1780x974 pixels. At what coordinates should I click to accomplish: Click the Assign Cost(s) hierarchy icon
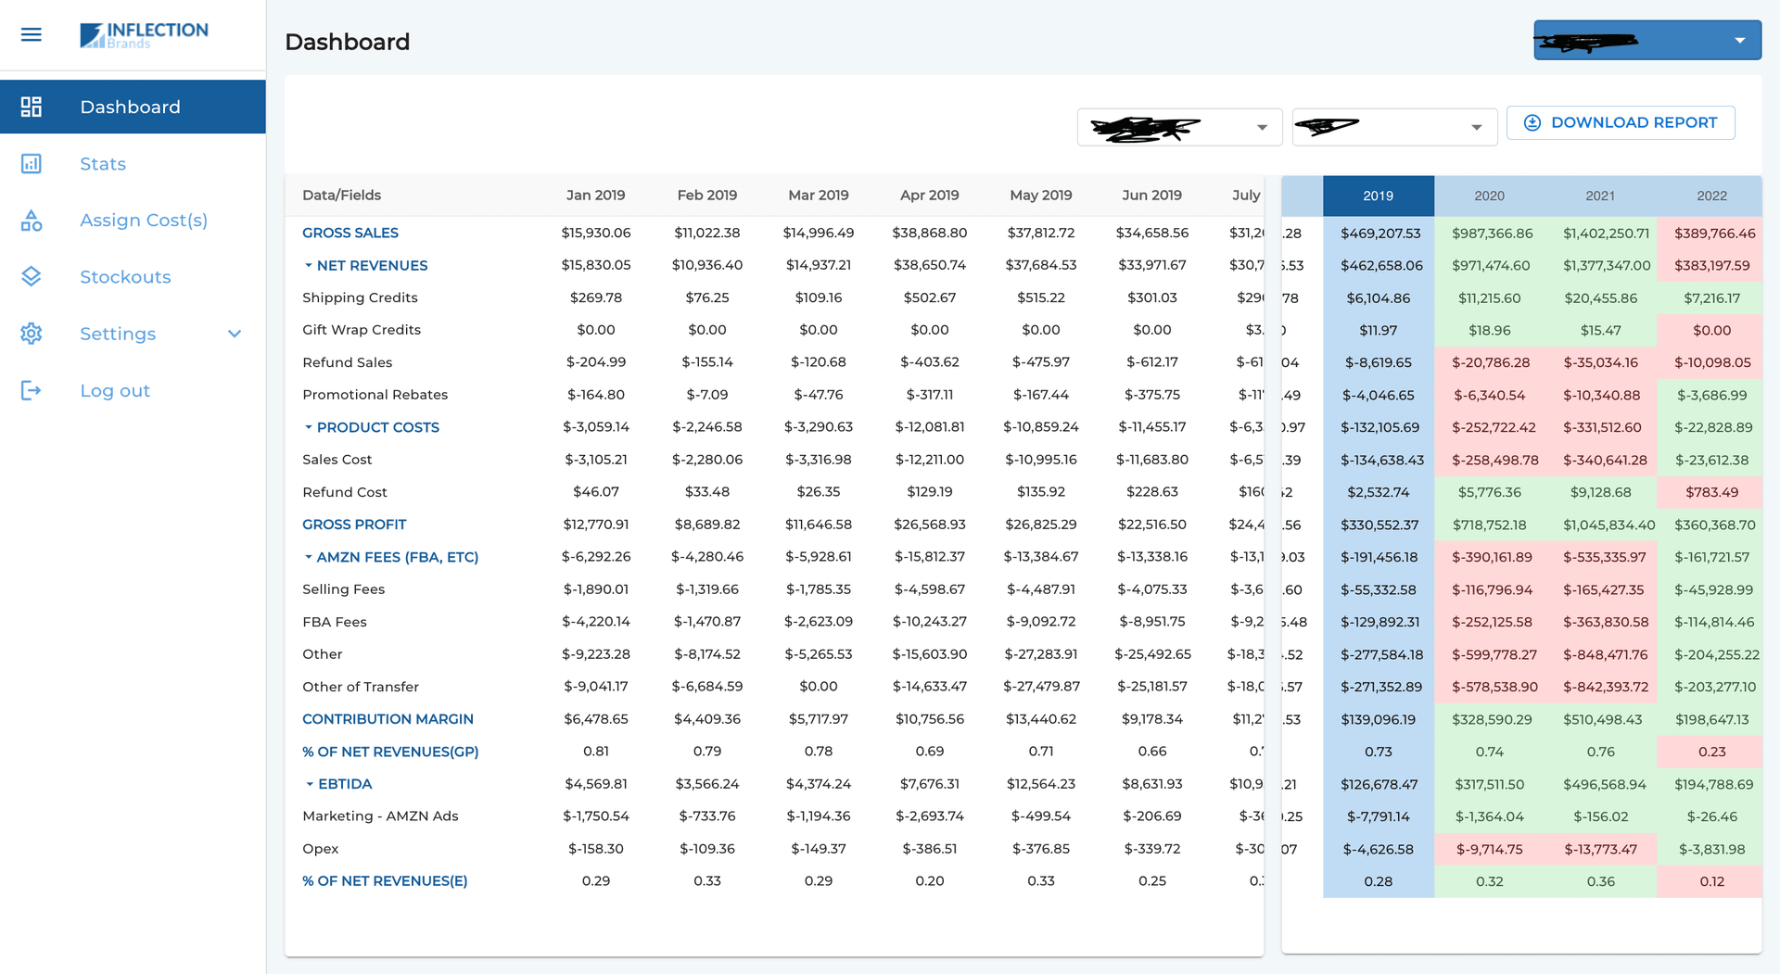(x=32, y=220)
